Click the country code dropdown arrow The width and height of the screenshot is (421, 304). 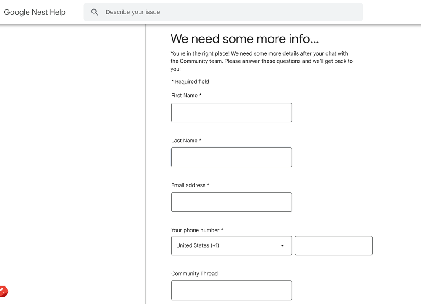click(x=282, y=246)
